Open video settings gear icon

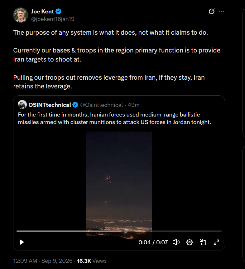189,242
